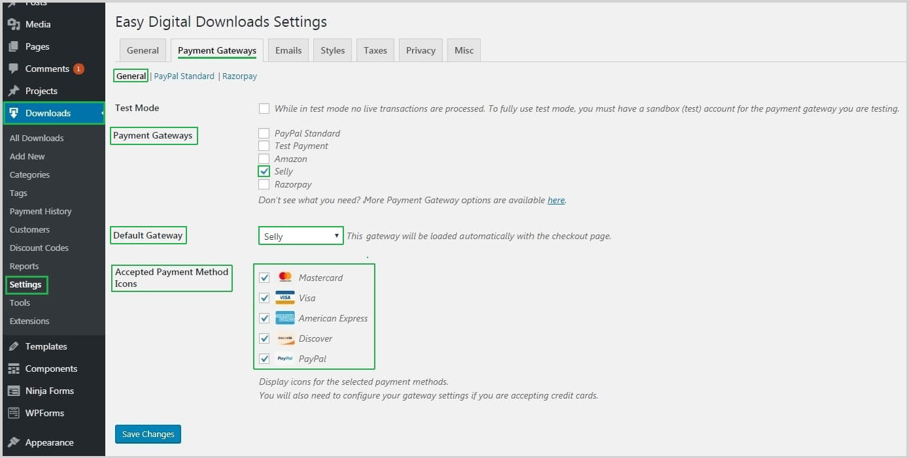Uncheck the Selly payment gateway
The height and width of the screenshot is (458, 909).
264,172
